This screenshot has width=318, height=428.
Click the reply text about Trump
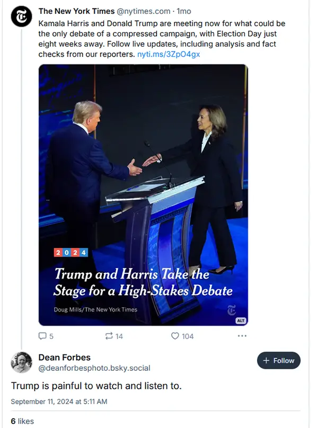(x=96, y=386)
